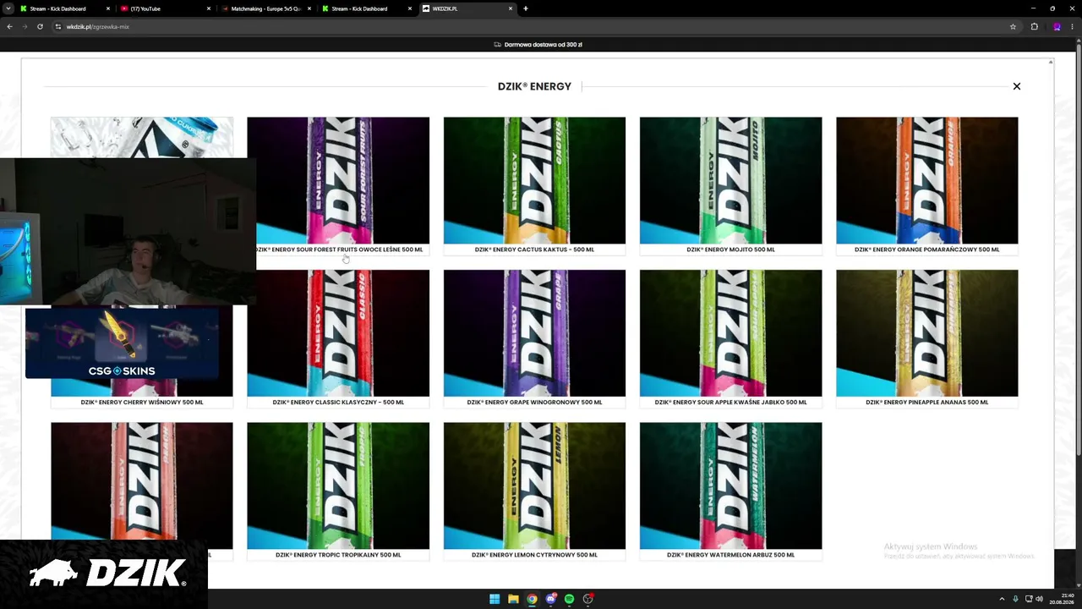Screen dimensions: 1082x609
Task: Close the (17) YouTube tab
Action: click(209, 8)
